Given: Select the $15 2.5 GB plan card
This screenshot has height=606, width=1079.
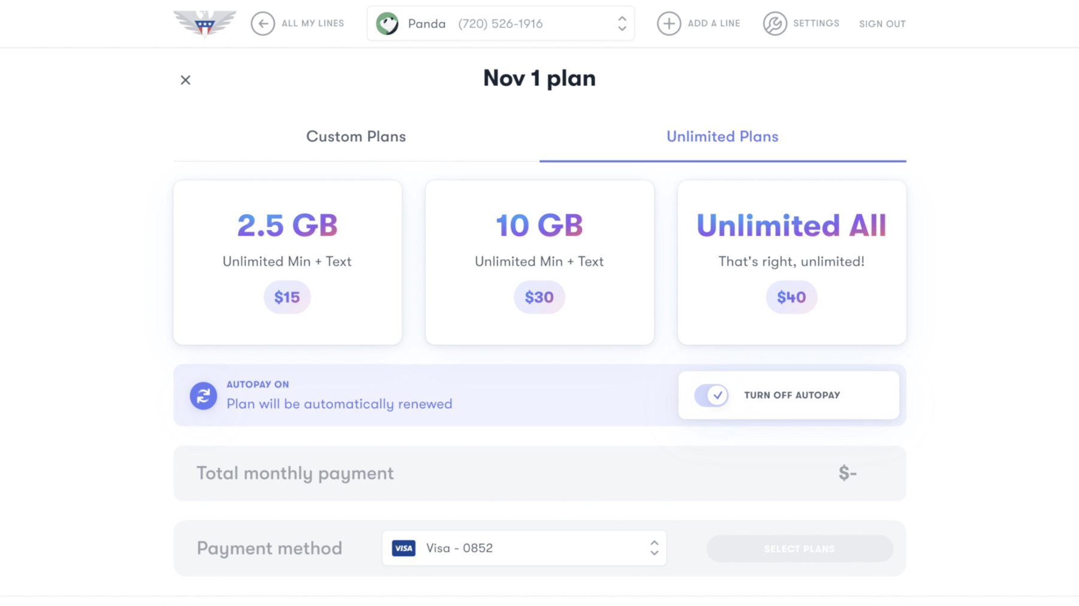Looking at the screenshot, I should click(287, 262).
